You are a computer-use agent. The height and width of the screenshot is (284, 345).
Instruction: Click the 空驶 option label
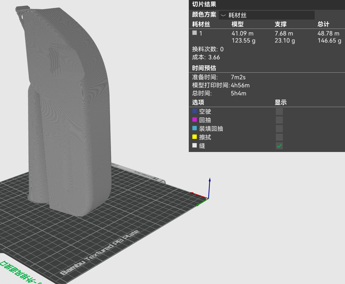[205, 111]
